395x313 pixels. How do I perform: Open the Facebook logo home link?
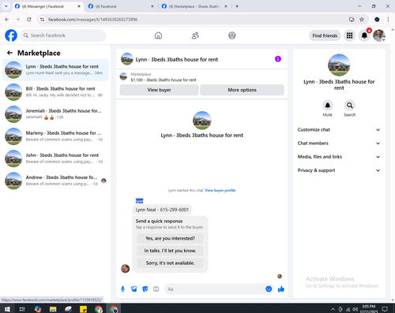coord(11,35)
